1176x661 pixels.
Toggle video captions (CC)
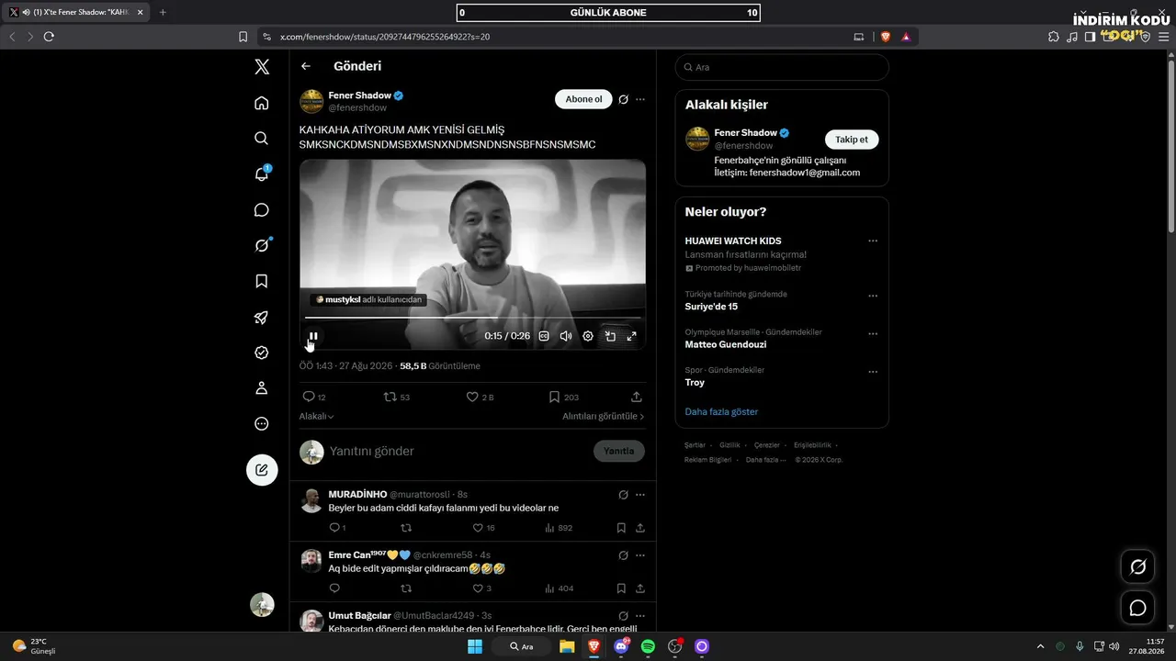[544, 336]
